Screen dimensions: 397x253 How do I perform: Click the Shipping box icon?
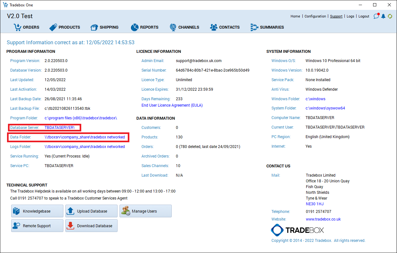click(94, 27)
